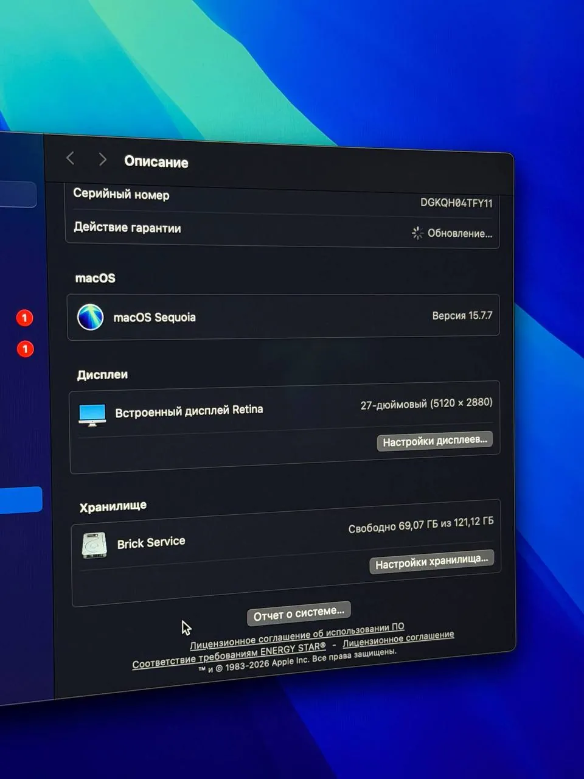Click the 1983-2026 Apple Inc. copyright text

click(x=297, y=660)
